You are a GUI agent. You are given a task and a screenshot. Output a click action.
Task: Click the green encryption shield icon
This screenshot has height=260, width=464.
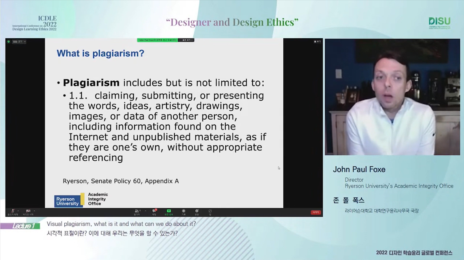coord(9,41)
